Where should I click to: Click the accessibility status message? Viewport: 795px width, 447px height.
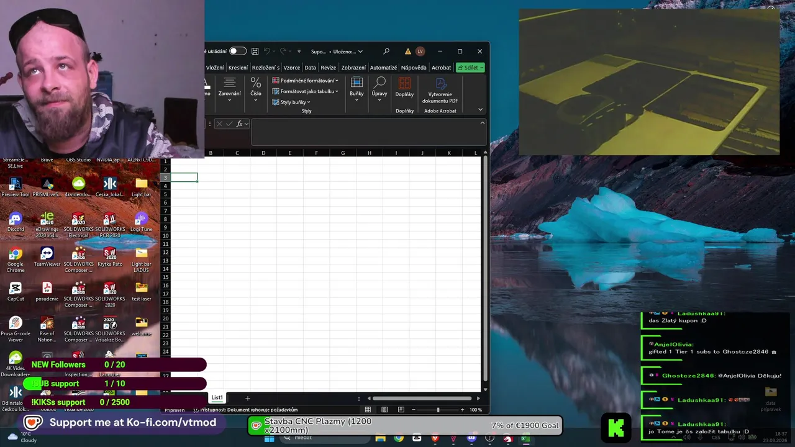click(246, 410)
